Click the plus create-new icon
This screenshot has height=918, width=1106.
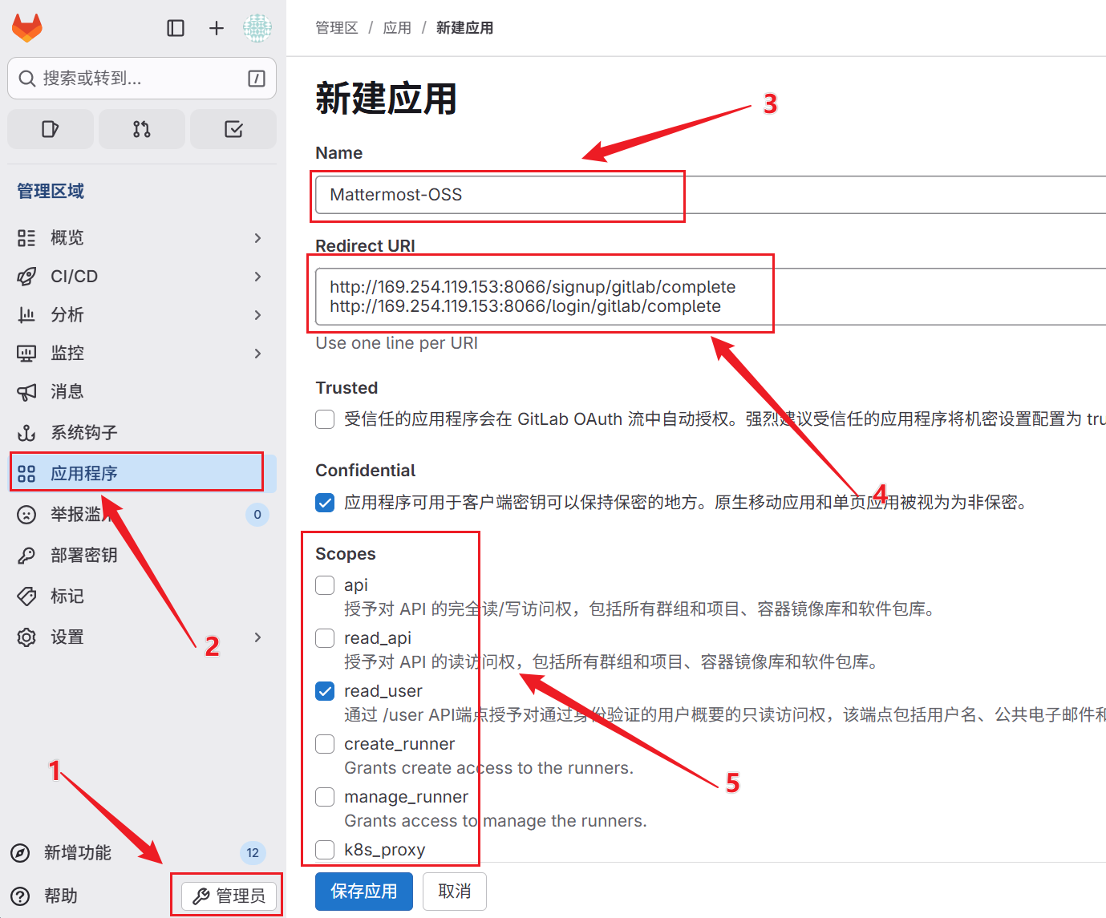pos(217,28)
